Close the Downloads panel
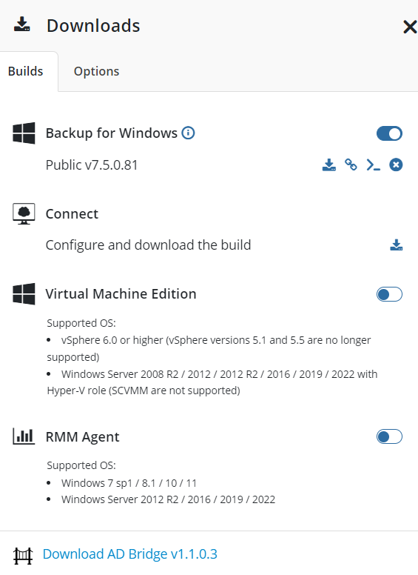Viewport: 418px width, 575px height. pos(410,27)
